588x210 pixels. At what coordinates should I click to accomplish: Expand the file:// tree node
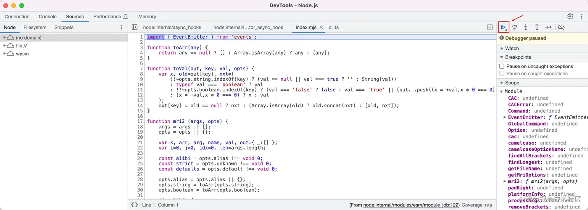point(5,46)
